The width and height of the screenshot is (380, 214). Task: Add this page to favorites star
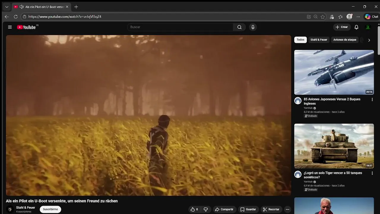coord(323,17)
